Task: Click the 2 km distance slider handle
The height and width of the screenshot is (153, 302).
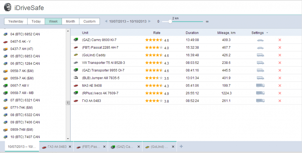Action: [x=170, y=21]
